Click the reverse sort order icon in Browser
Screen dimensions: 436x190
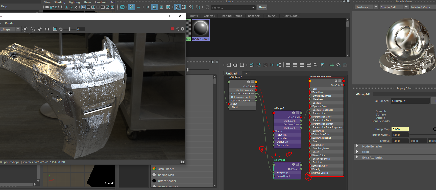coord(198,7)
